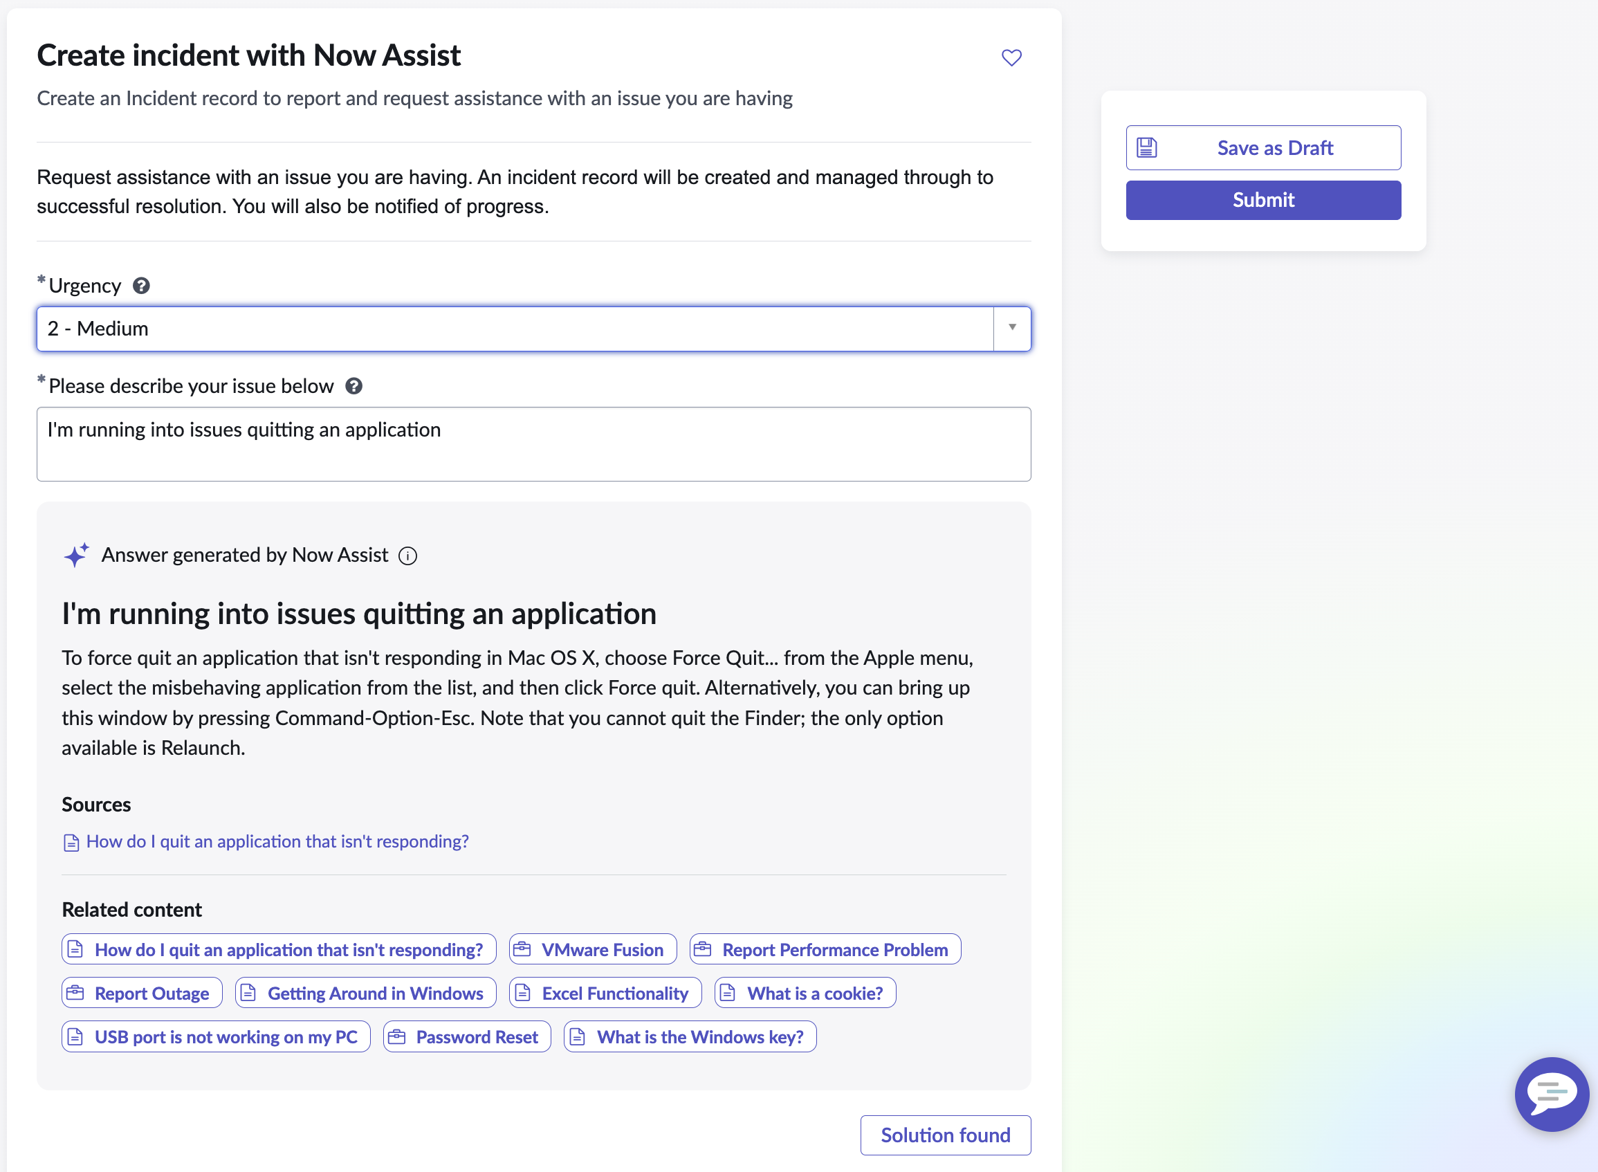Click the 'Related content' section label
This screenshot has height=1172, width=1598.
point(132,910)
